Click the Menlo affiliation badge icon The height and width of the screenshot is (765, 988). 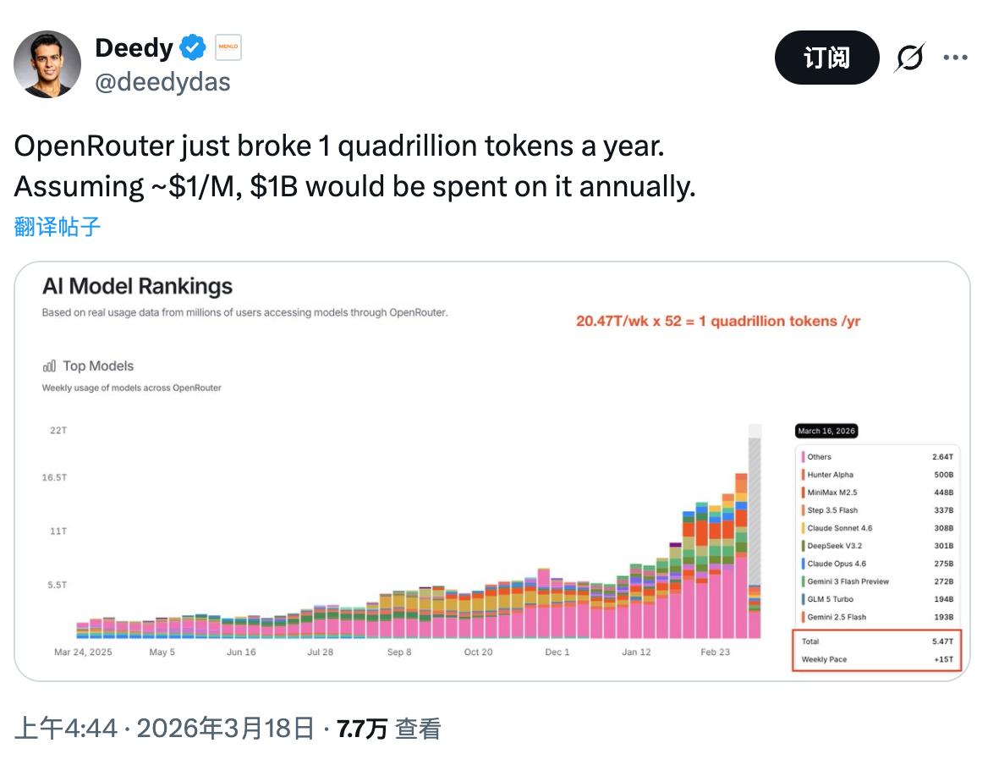coord(228,48)
